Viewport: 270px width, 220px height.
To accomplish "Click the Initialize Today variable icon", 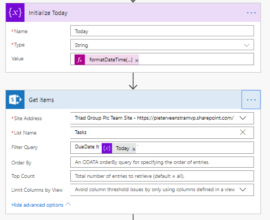I will [15, 13].
